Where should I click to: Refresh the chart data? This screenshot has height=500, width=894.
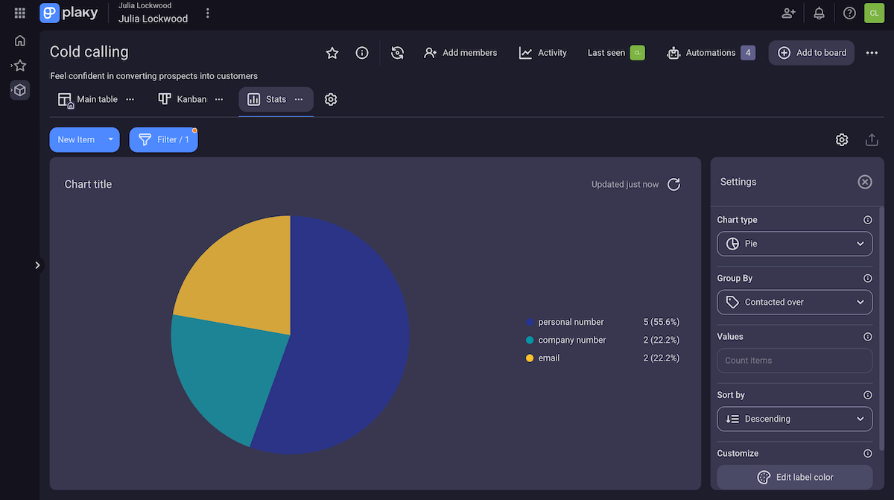[x=673, y=184]
